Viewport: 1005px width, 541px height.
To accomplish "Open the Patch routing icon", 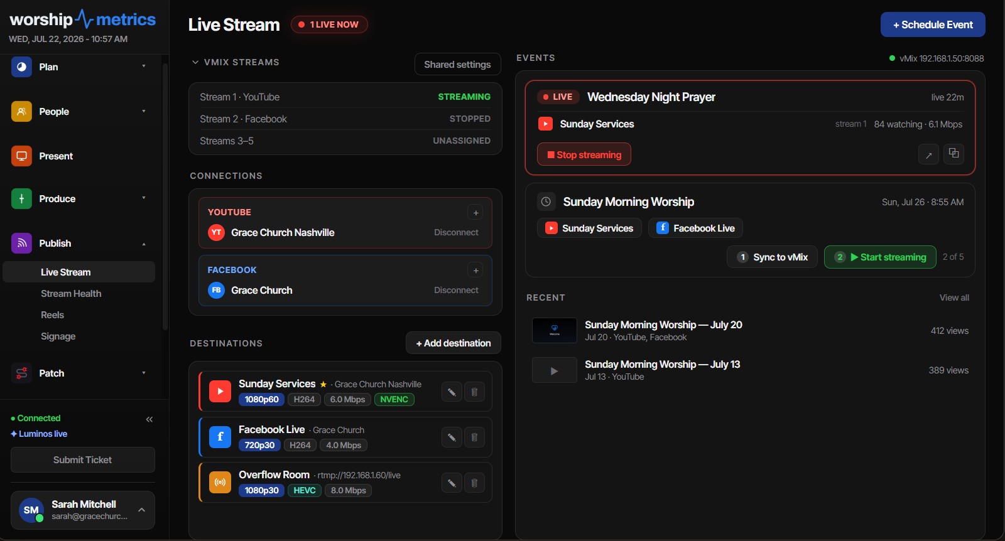I will point(21,373).
